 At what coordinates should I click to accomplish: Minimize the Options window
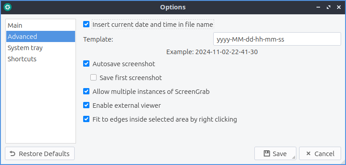(318, 7)
